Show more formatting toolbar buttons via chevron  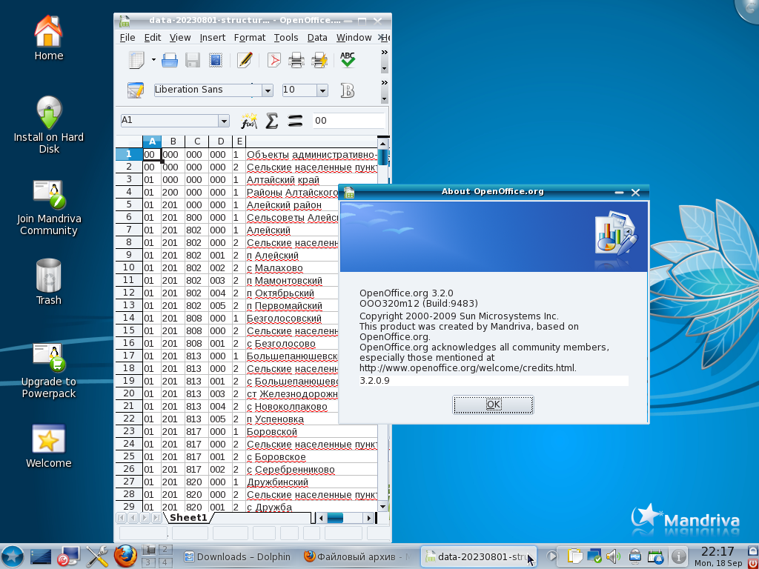point(385,83)
